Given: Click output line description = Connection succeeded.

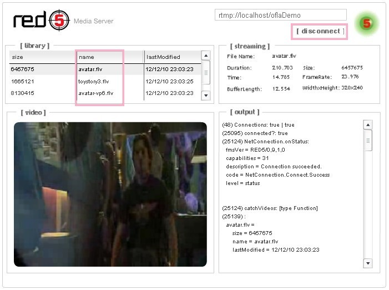Looking at the screenshot, I should [274, 167].
